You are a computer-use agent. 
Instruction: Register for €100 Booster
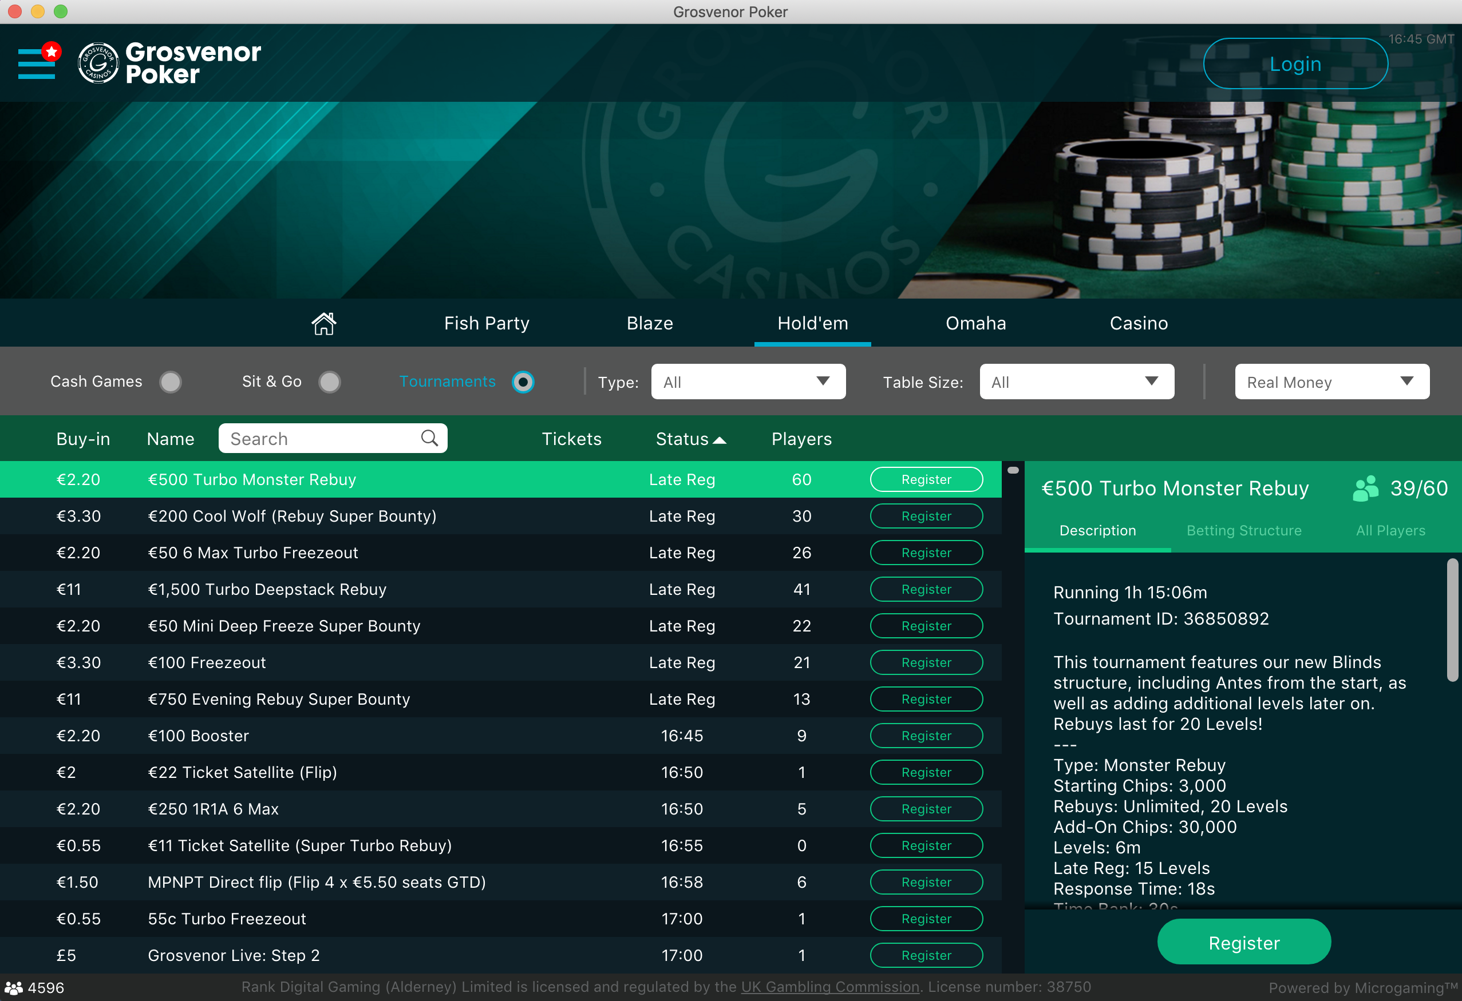click(926, 736)
